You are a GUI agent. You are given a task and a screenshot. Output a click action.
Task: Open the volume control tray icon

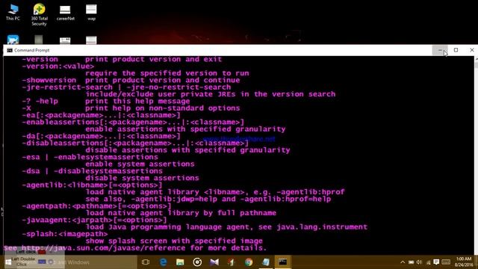coord(419,262)
